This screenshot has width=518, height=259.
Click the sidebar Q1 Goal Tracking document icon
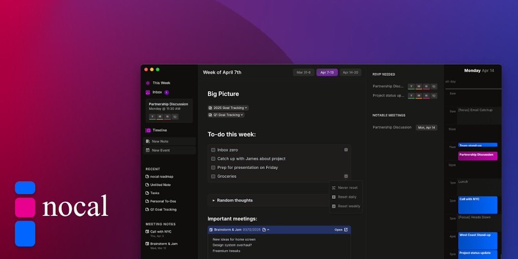[x=147, y=209]
